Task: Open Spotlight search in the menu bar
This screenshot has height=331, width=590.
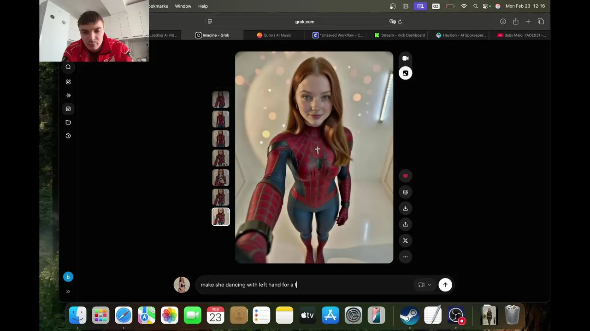Action: coord(475,6)
